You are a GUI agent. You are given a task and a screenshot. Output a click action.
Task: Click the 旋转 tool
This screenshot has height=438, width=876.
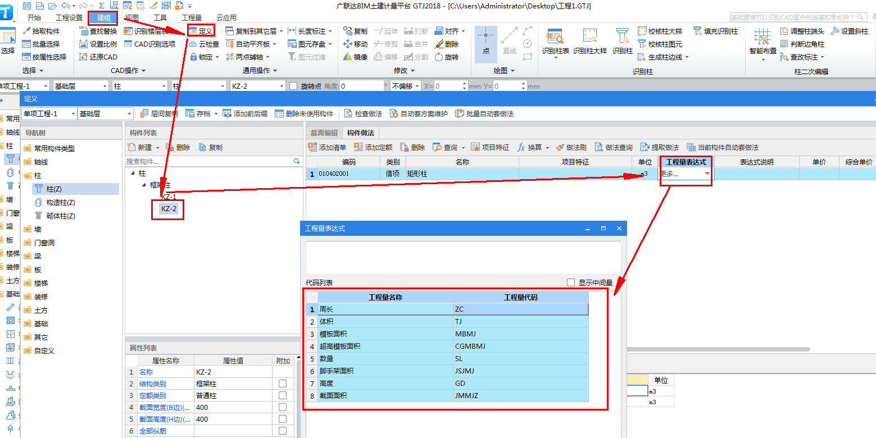pyautogui.click(x=447, y=57)
